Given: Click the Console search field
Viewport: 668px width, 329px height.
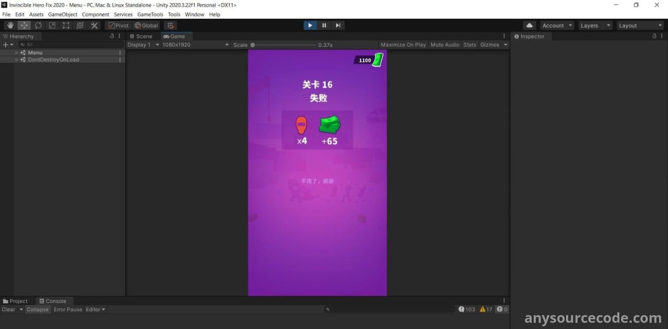Looking at the screenshot, I should tap(390, 309).
